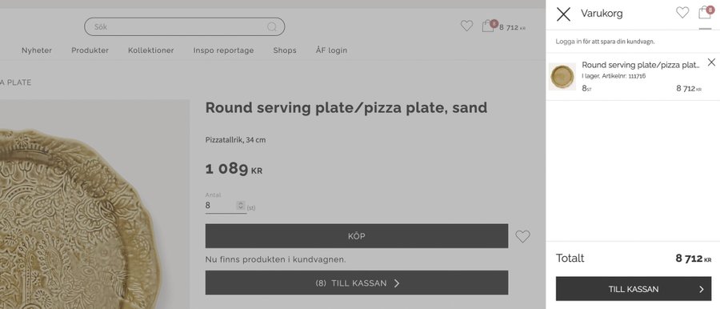Add product to wishlist beside KÖP button
This screenshot has height=309, width=720.
click(522, 236)
